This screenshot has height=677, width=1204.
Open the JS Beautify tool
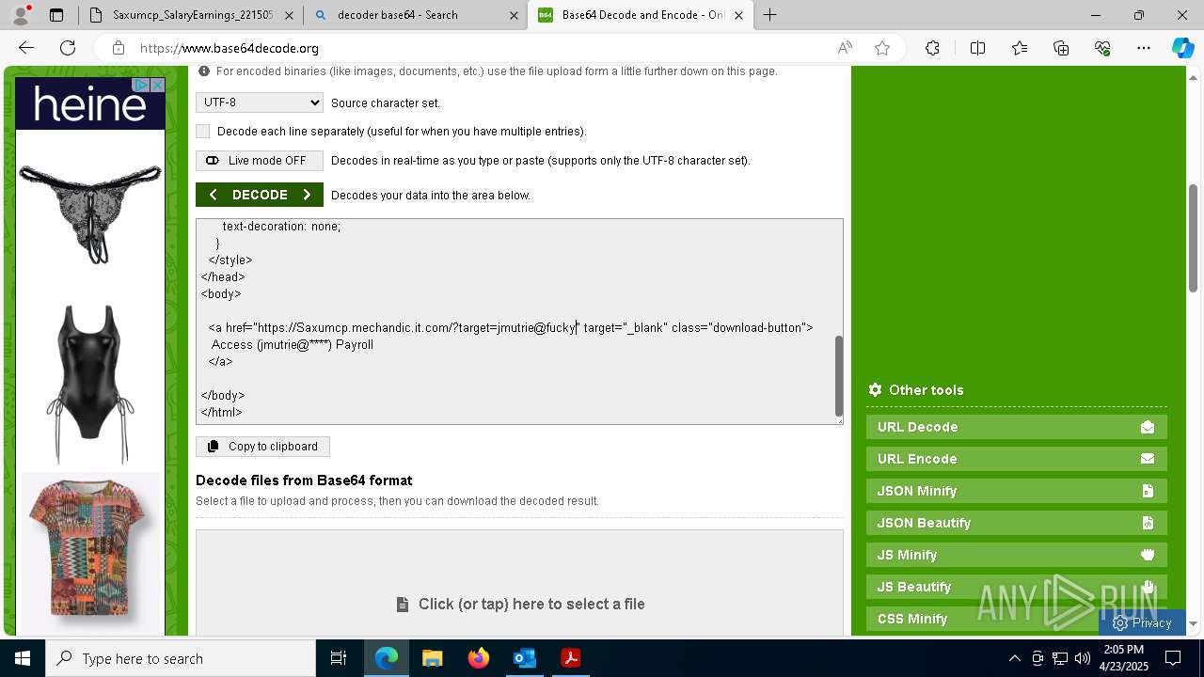(x=1017, y=587)
